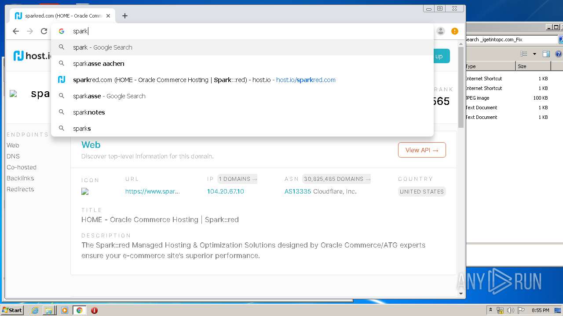Click the browser Forward arrow
Viewport: 563px width, 316px height.
coord(30,31)
